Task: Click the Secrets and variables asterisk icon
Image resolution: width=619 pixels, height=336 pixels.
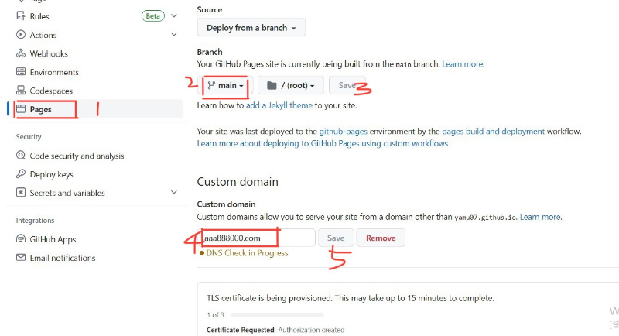Action: pos(21,192)
